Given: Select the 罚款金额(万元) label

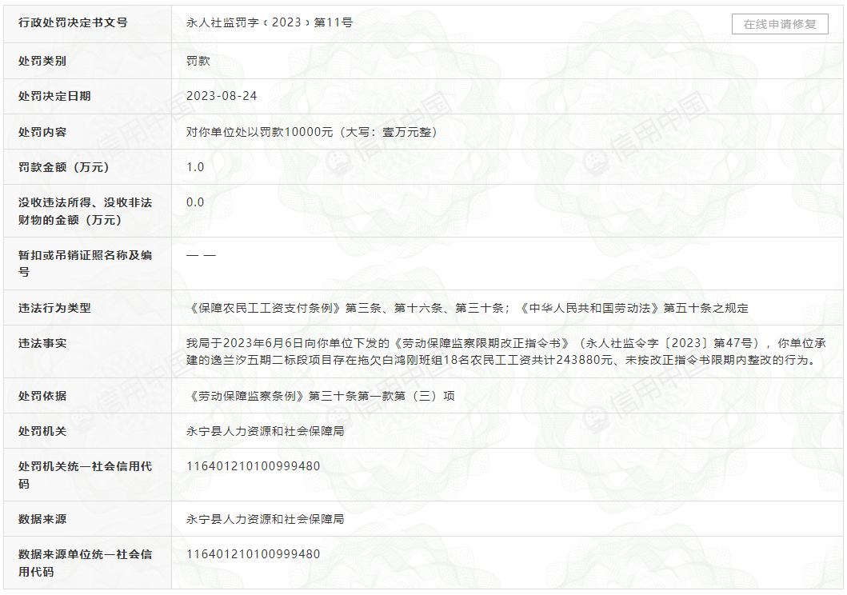Looking at the screenshot, I should point(63,167).
